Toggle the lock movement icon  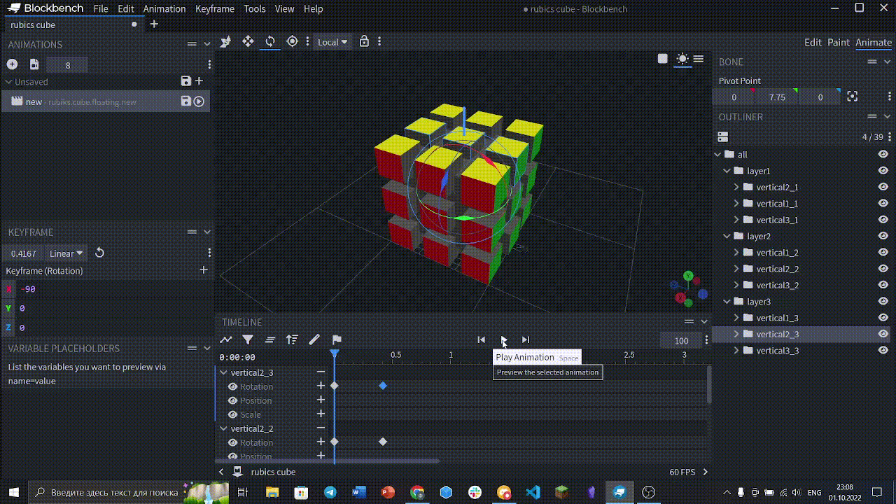pyautogui.click(x=364, y=42)
